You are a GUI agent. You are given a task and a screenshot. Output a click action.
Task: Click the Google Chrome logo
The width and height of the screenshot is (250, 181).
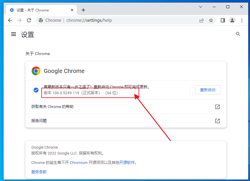pos(36,71)
